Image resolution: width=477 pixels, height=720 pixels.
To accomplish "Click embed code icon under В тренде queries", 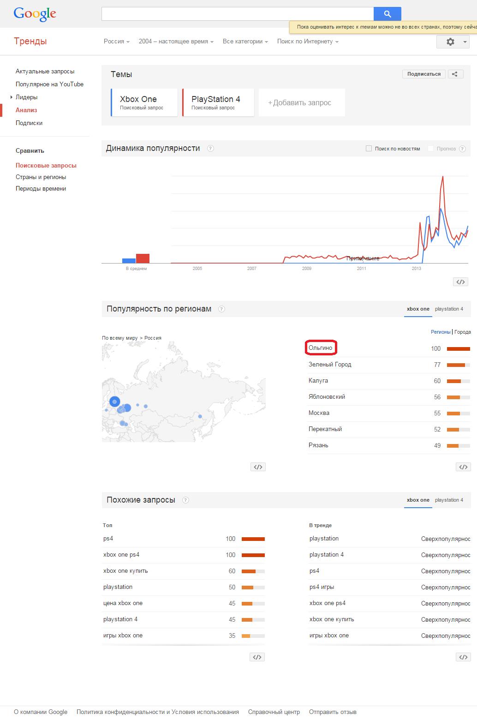I will point(463,657).
